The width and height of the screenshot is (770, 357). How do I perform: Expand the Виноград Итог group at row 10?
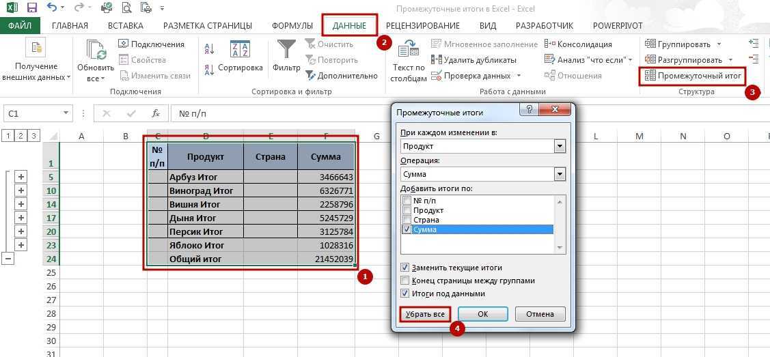click(21, 190)
